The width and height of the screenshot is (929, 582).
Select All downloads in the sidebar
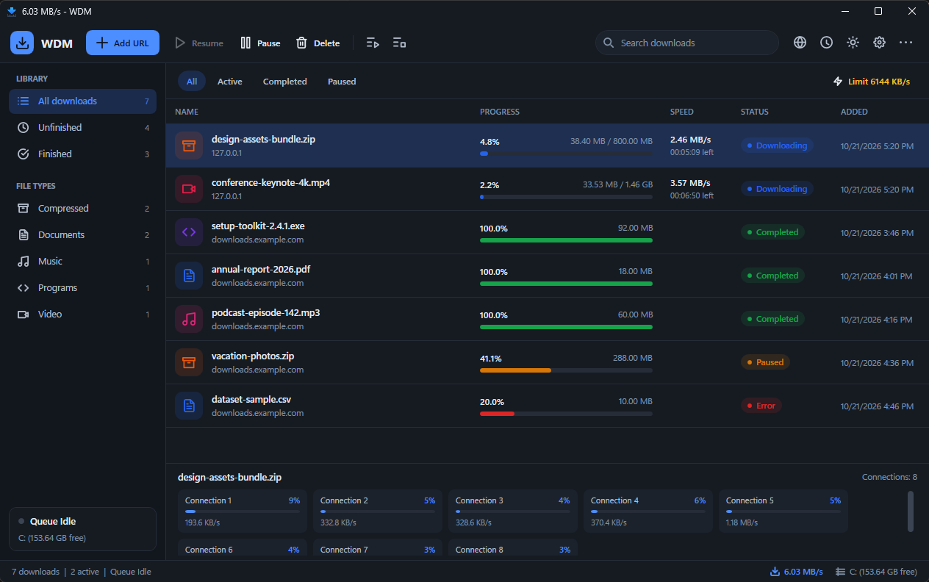(x=82, y=101)
